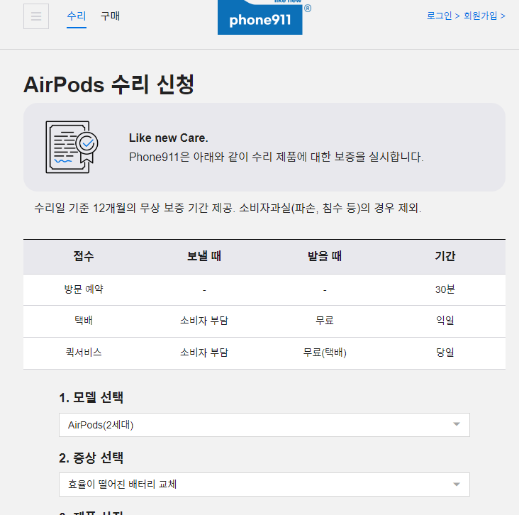
Task: Click 소비자 부담 in the 퀵서비스 row
Action: [204, 352]
